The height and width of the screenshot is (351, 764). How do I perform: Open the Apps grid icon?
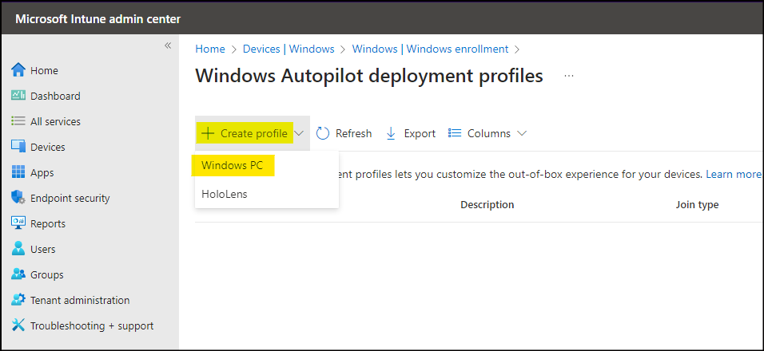18,172
